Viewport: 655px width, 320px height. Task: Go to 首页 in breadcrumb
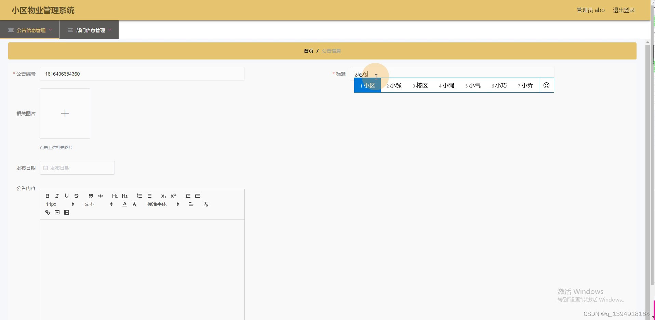point(308,51)
